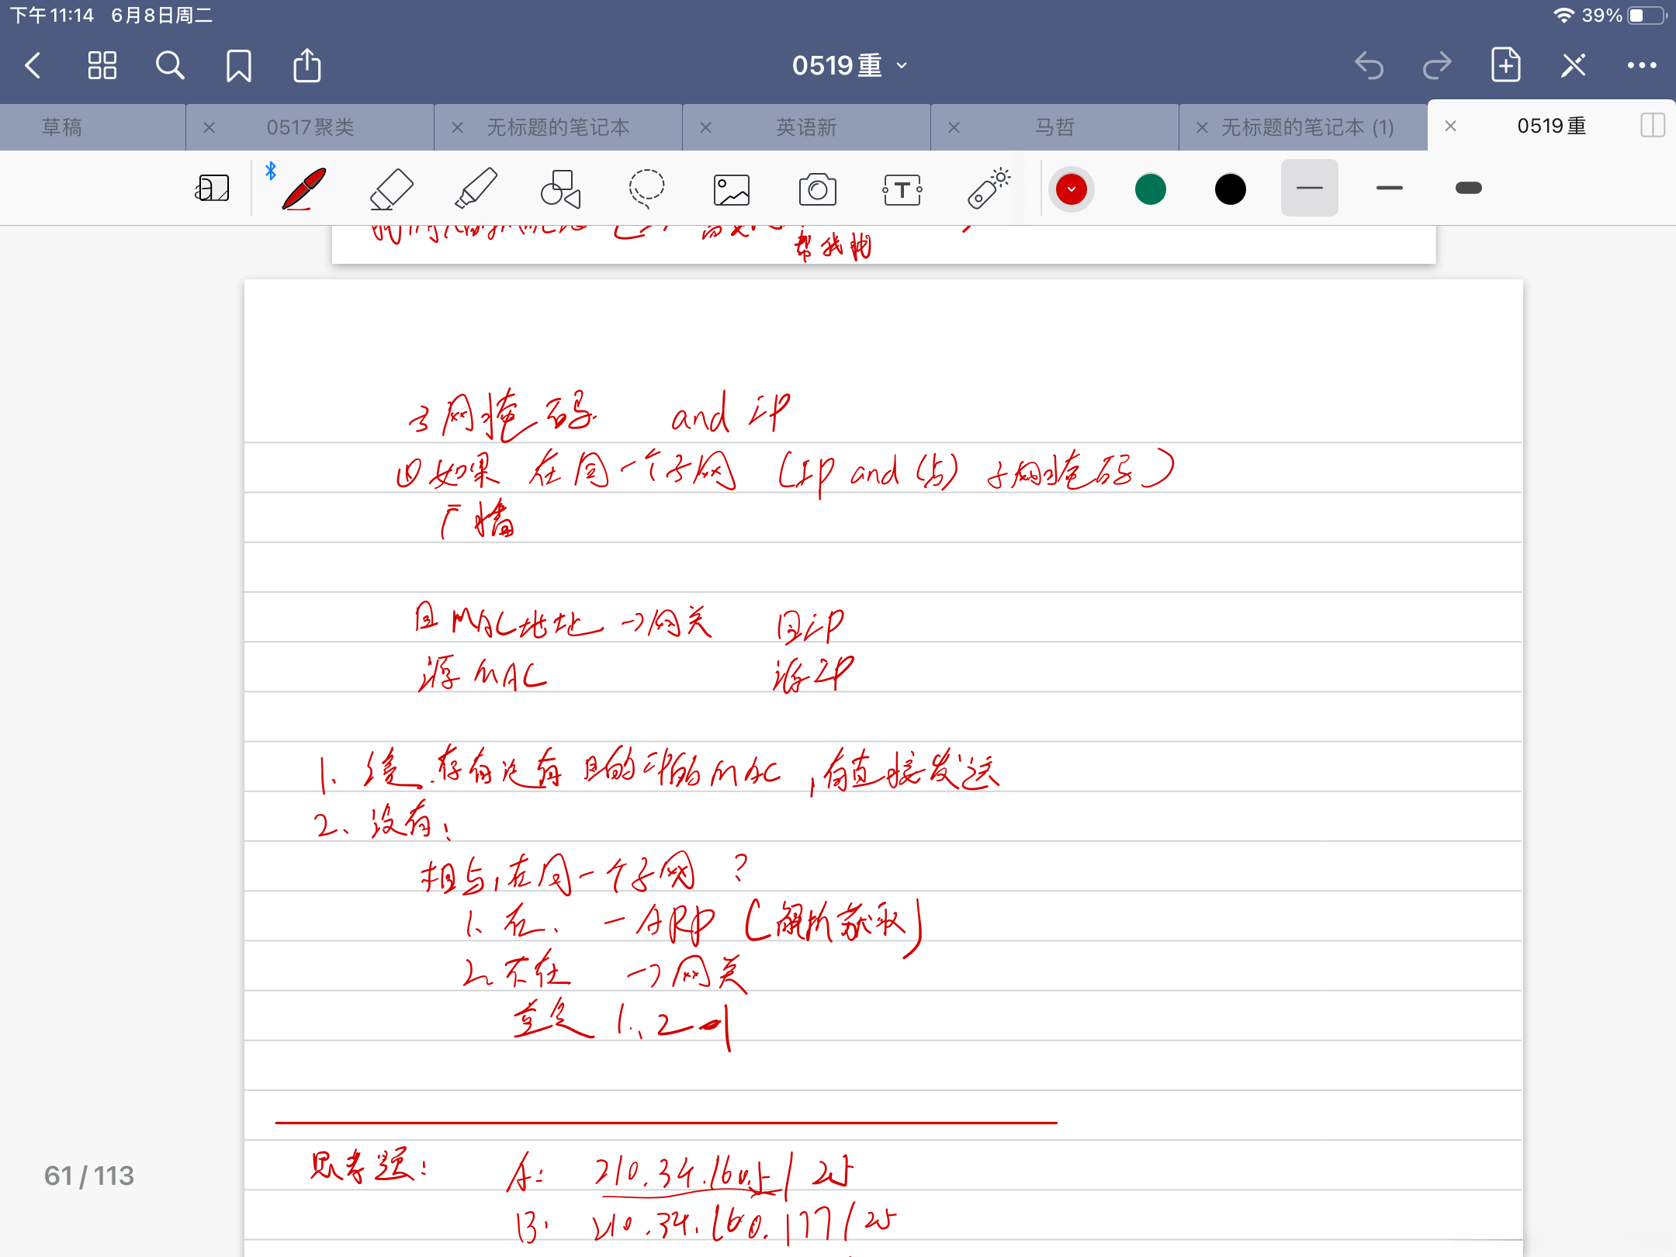Insert an image from library
Viewport: 1676px width, 1257px height.
click(x=731, y=188)
